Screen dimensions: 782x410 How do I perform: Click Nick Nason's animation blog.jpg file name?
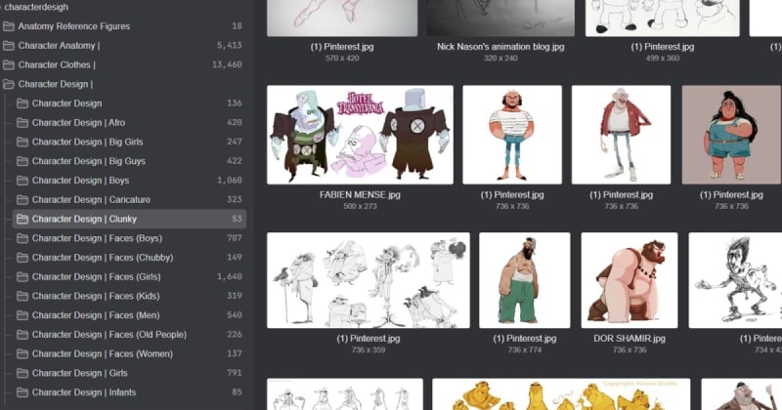(501, 47)
